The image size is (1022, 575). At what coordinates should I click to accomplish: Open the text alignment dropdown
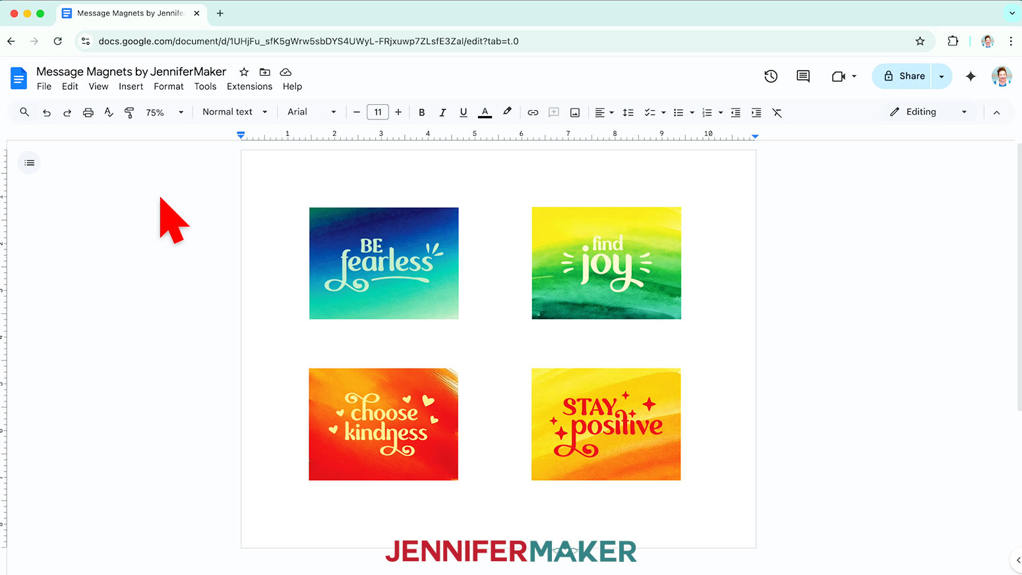tap(604, 113)
